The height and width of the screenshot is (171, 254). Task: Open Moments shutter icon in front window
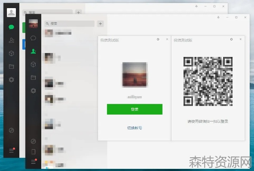coord(33,91)
